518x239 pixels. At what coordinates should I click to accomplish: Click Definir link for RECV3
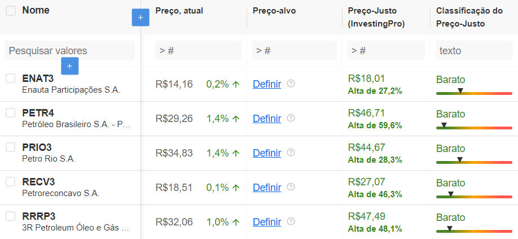tap(267, 188)
